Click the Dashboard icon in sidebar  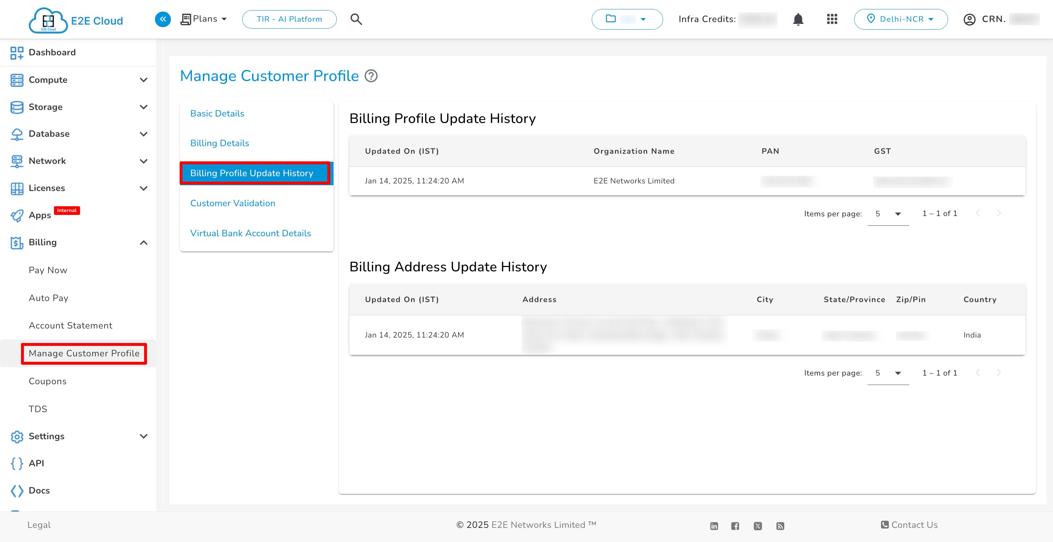[17, 53]
